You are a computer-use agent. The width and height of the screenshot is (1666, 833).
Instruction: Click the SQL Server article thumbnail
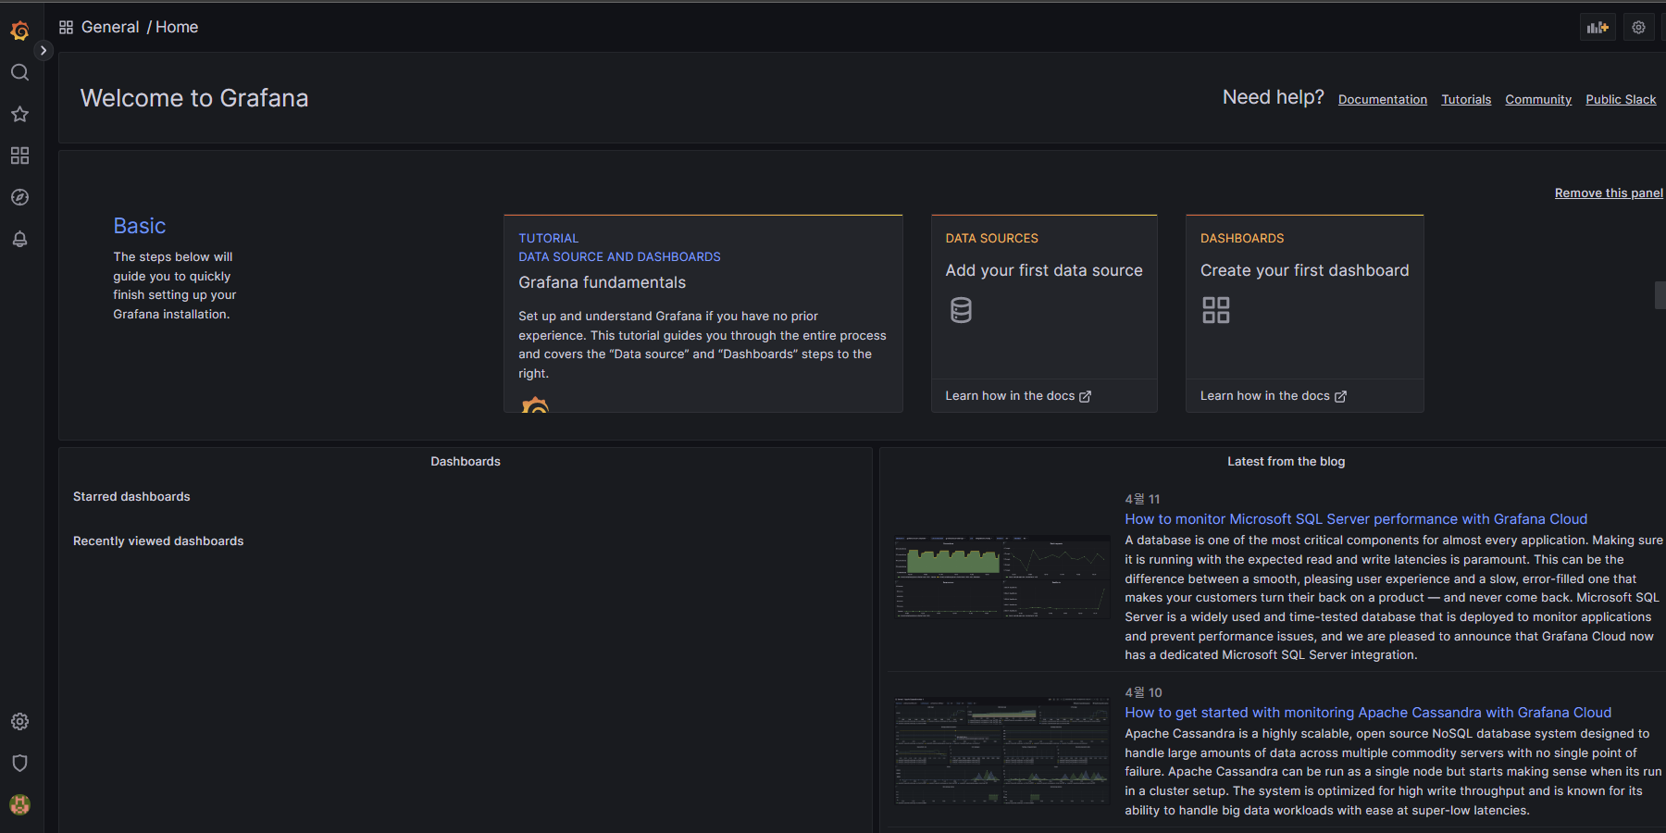pyautogui.click(x=1002, y=577)
